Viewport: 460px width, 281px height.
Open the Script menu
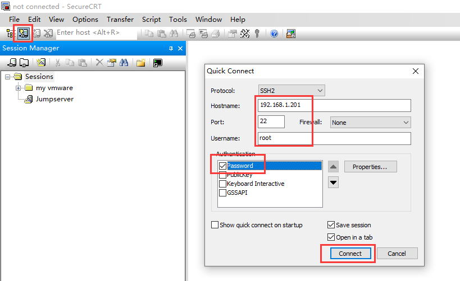click(152, 20)
